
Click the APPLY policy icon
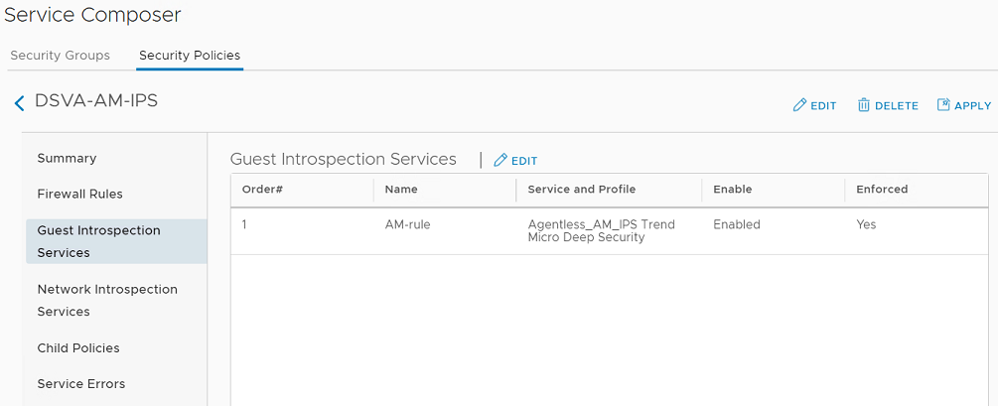pos(943,105)
